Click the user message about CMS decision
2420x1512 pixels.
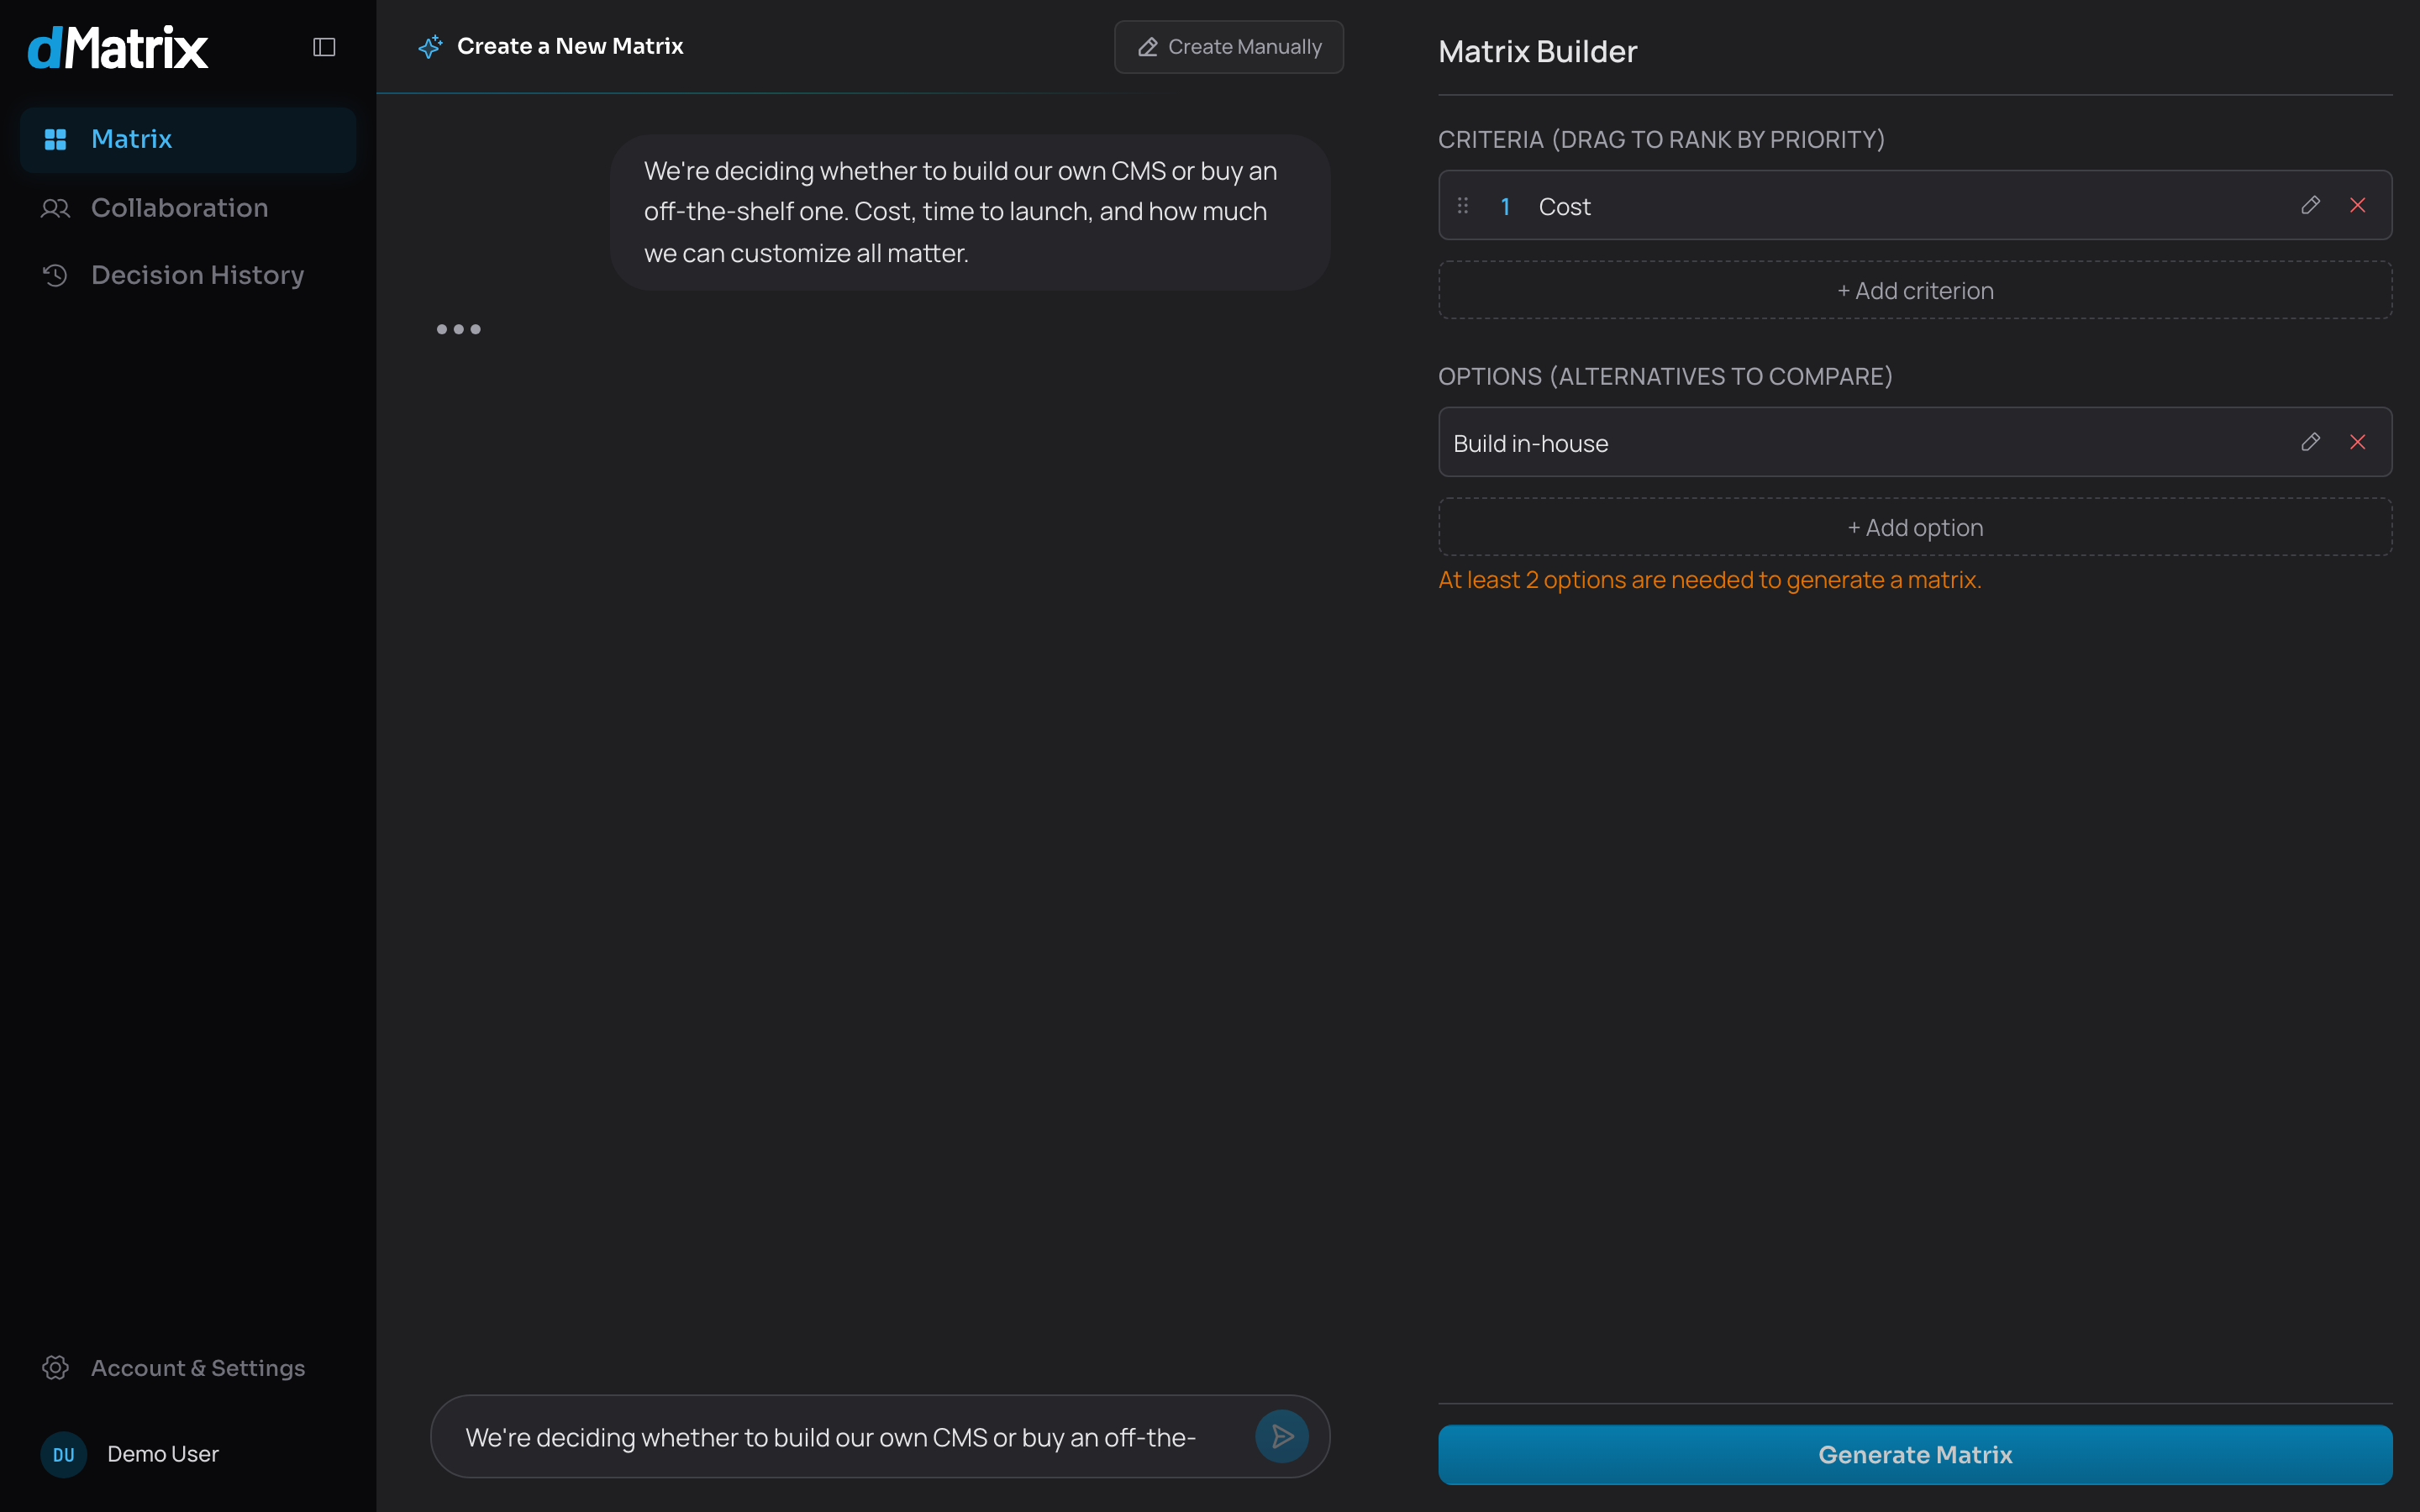(969, 212)
